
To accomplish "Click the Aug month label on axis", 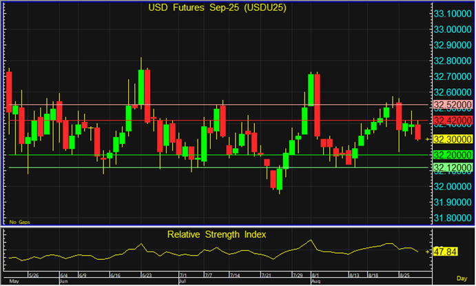I will (315, 281).
